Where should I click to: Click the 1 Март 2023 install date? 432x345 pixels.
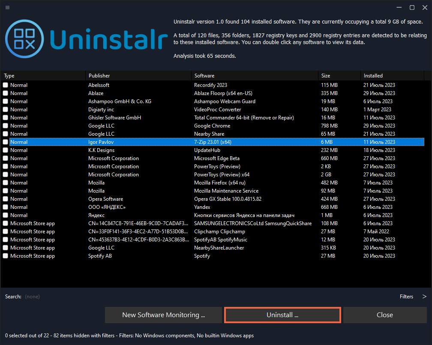click(377, 110)
